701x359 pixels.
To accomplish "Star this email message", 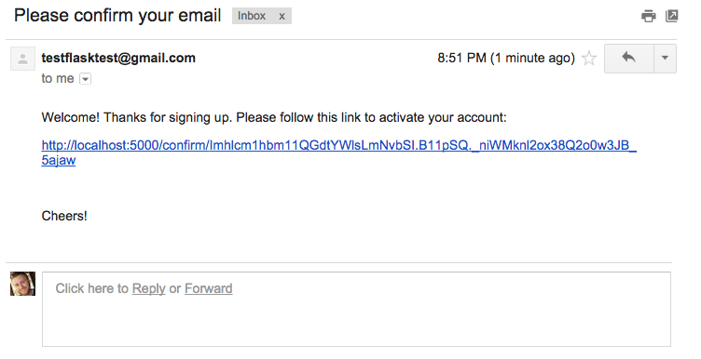I will pyautogui.click(x=589, y=58).
